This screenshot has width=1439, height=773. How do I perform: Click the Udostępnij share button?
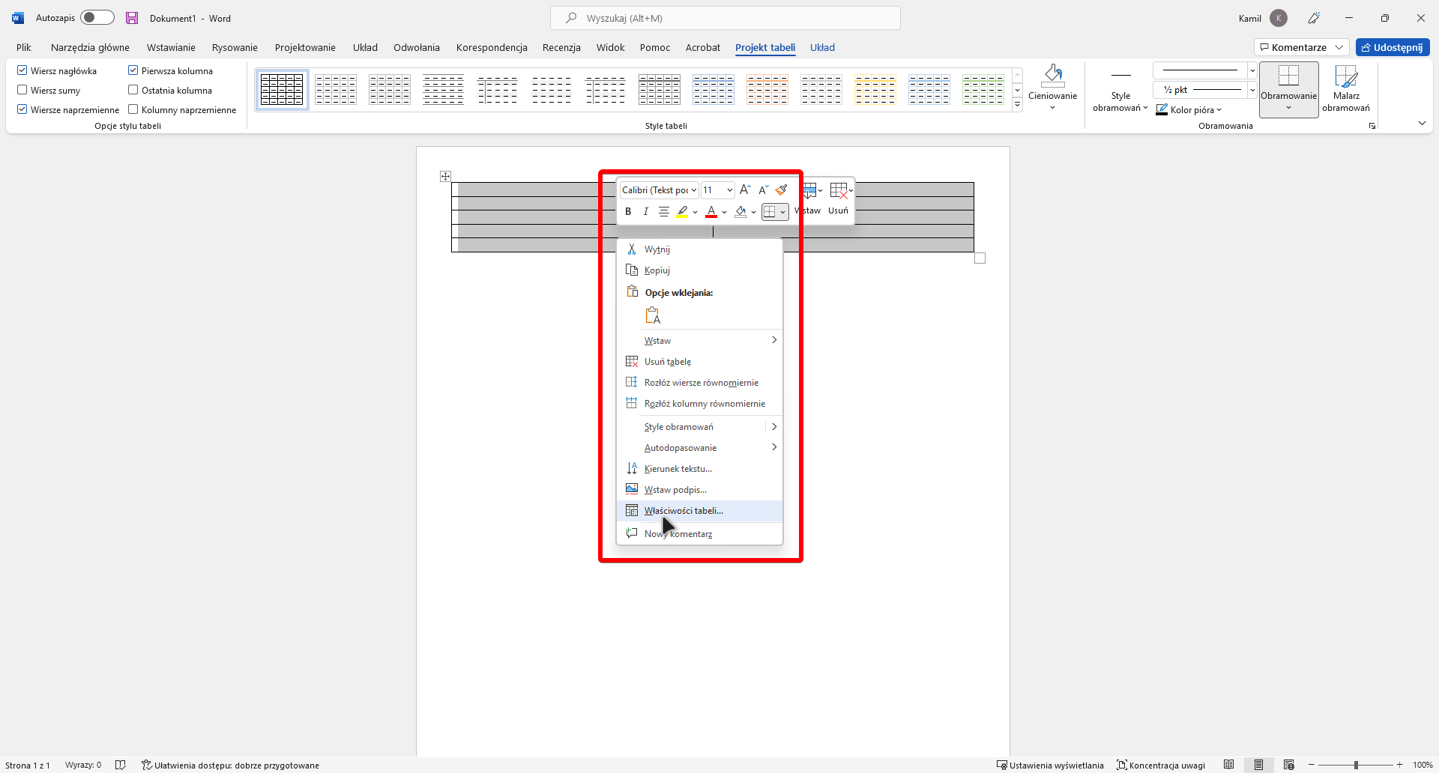pos(1393,47)
